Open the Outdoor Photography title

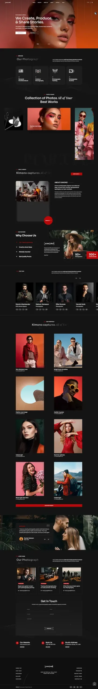tap(39, 80)
